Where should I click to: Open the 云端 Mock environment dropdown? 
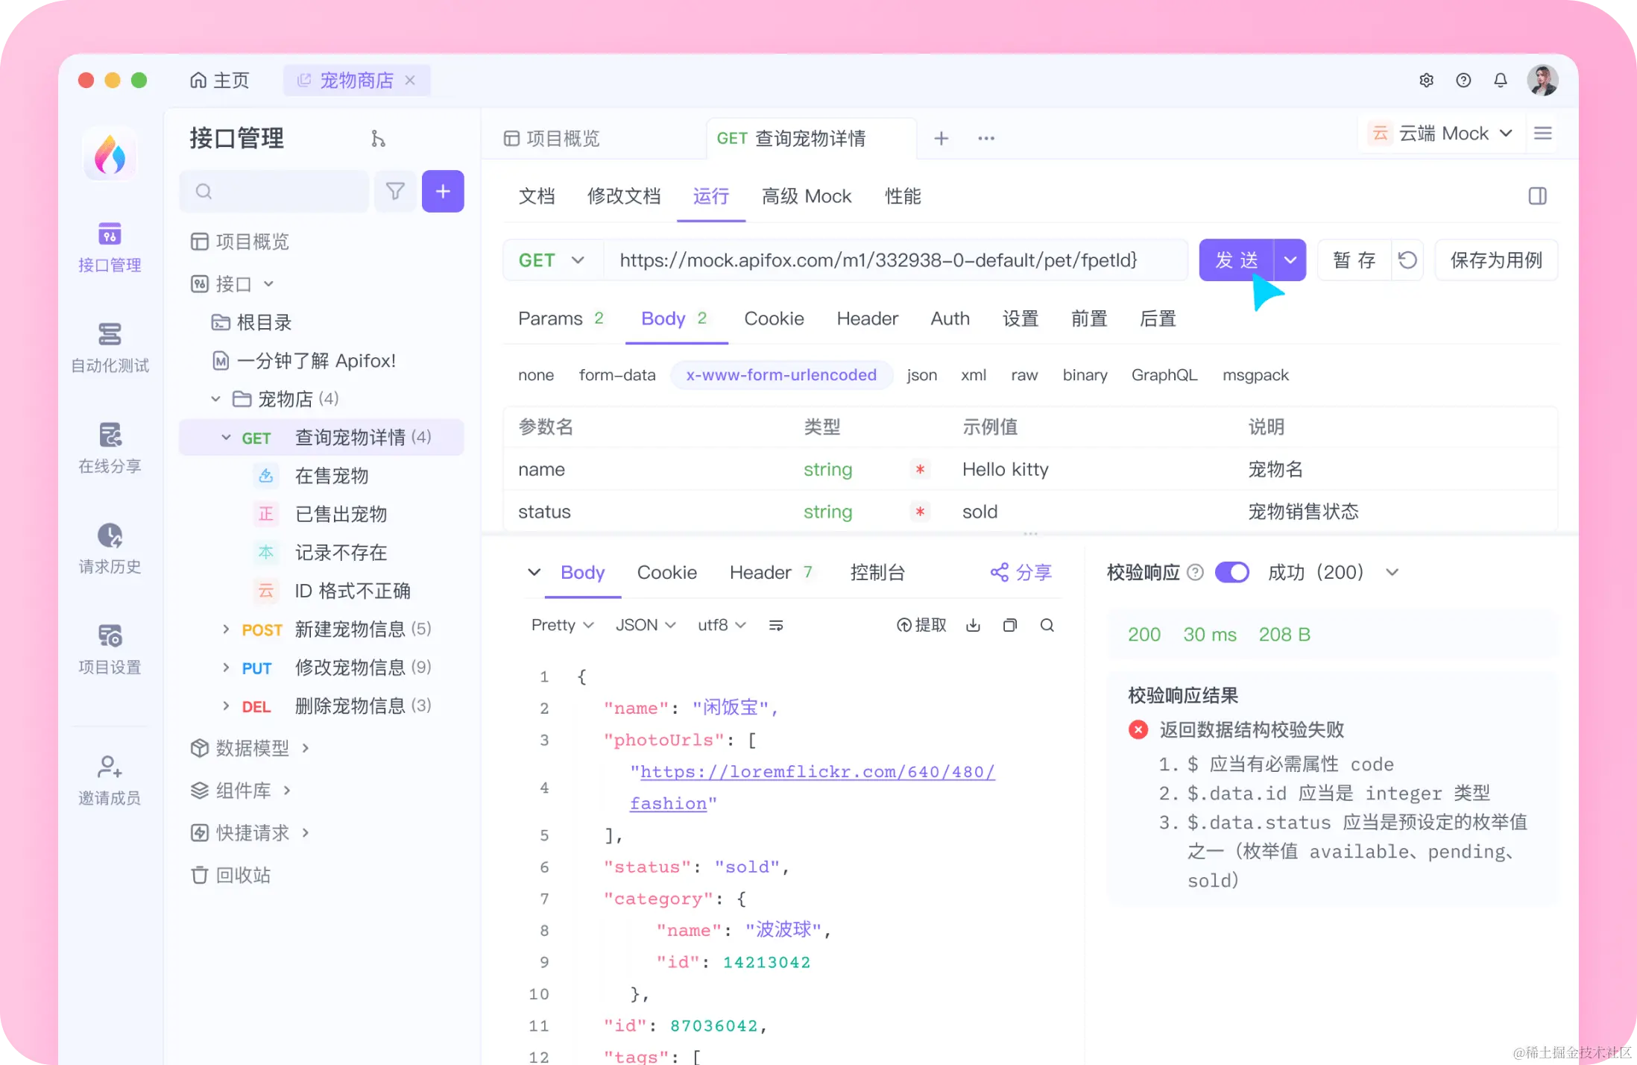(x=1440, y=133)
